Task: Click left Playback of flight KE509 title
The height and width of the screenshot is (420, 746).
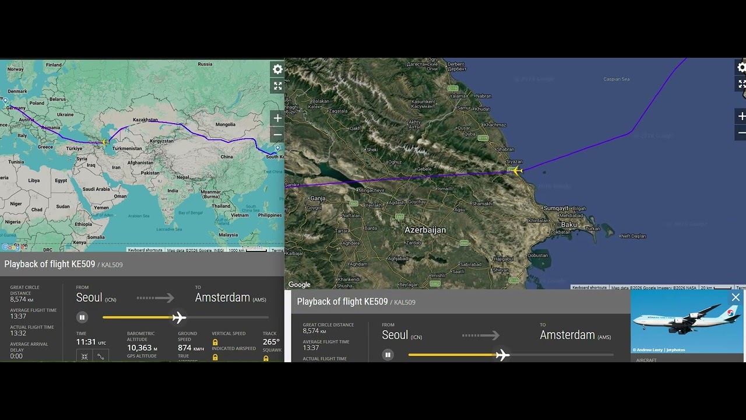Action: click(50, 264)
